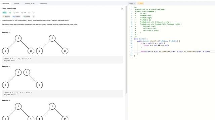Click the root node 1 of Example 1 left tree
The height and width of the screenshot is (120, 215).
point(18,38)
